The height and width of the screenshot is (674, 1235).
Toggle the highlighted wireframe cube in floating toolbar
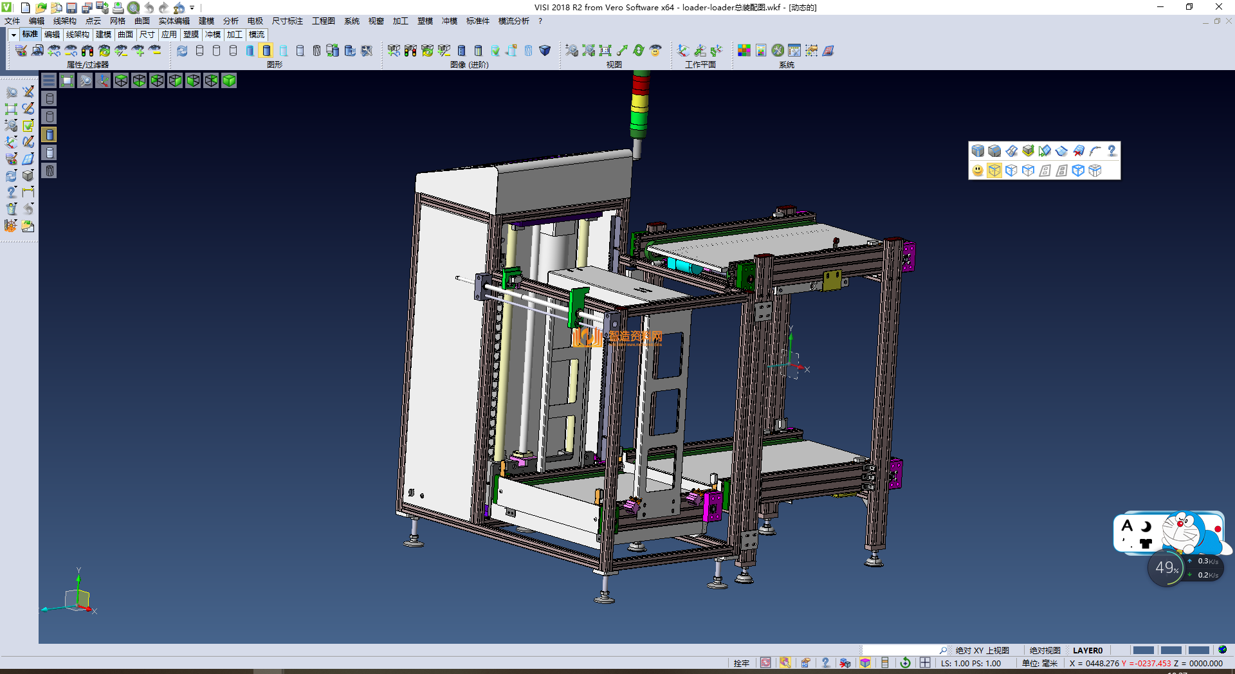994,170
